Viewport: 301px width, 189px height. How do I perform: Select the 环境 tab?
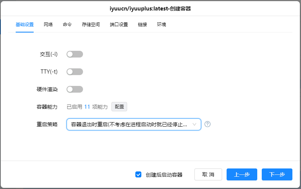coord(162,25)
